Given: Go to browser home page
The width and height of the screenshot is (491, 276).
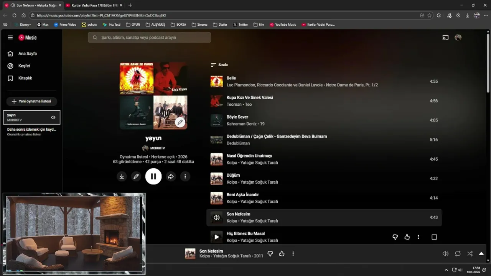Looking at the screenshot, I should click(23, 15).
